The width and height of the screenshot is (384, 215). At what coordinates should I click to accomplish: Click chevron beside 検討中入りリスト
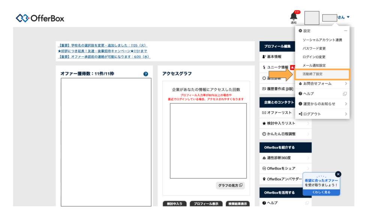point(308,123)
